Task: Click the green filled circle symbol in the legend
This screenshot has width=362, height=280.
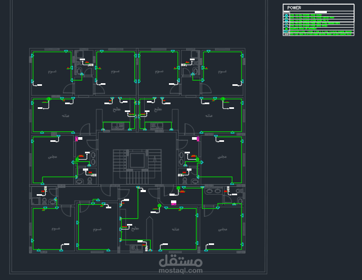Action: pos(286,29)
